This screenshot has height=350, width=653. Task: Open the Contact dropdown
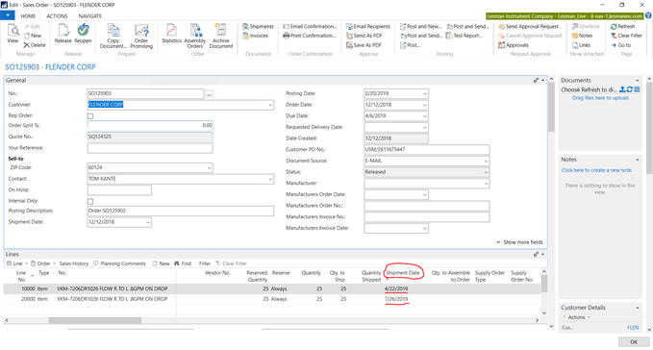(270, 179)
